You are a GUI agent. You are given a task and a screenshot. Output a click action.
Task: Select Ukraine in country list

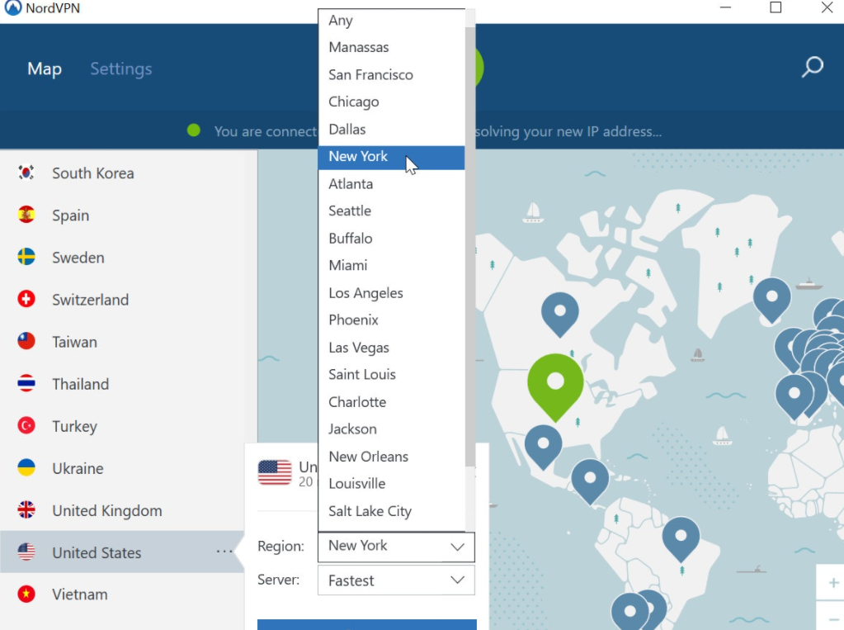[121, 468]
